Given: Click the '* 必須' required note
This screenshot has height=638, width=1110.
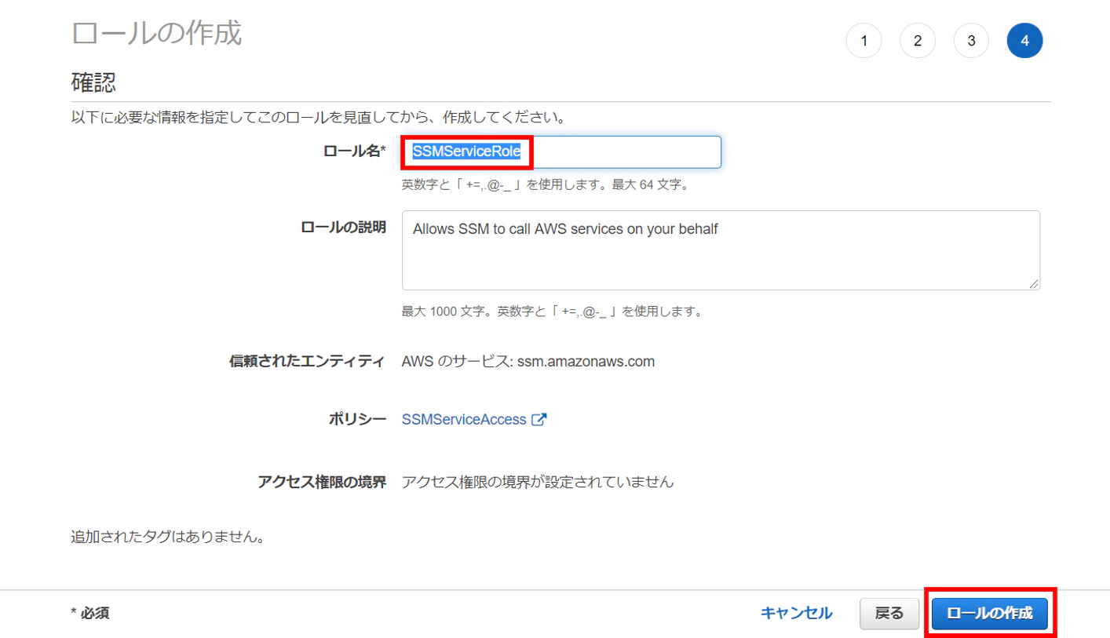Looking at the screenshot, I should click(x=89, y=613).
